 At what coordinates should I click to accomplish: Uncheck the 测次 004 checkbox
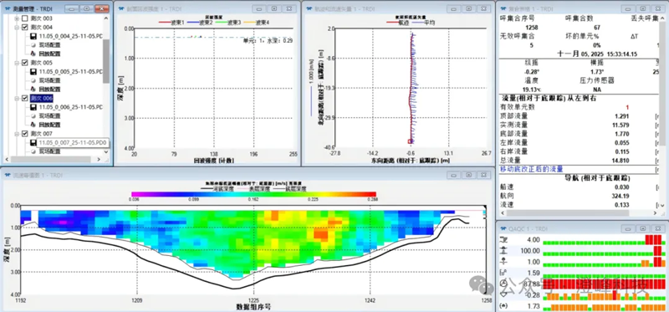25,28
